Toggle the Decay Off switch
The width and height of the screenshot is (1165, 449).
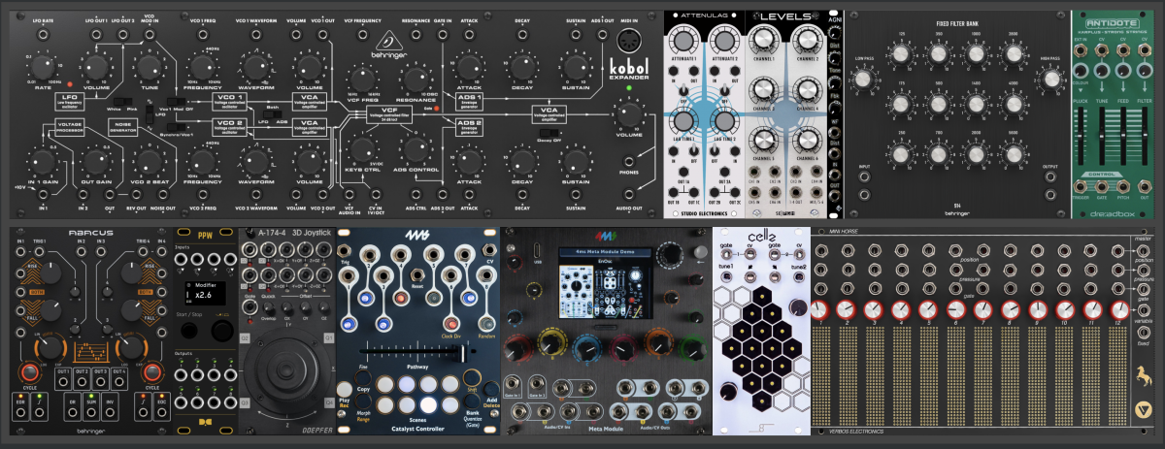pos(549,131)
